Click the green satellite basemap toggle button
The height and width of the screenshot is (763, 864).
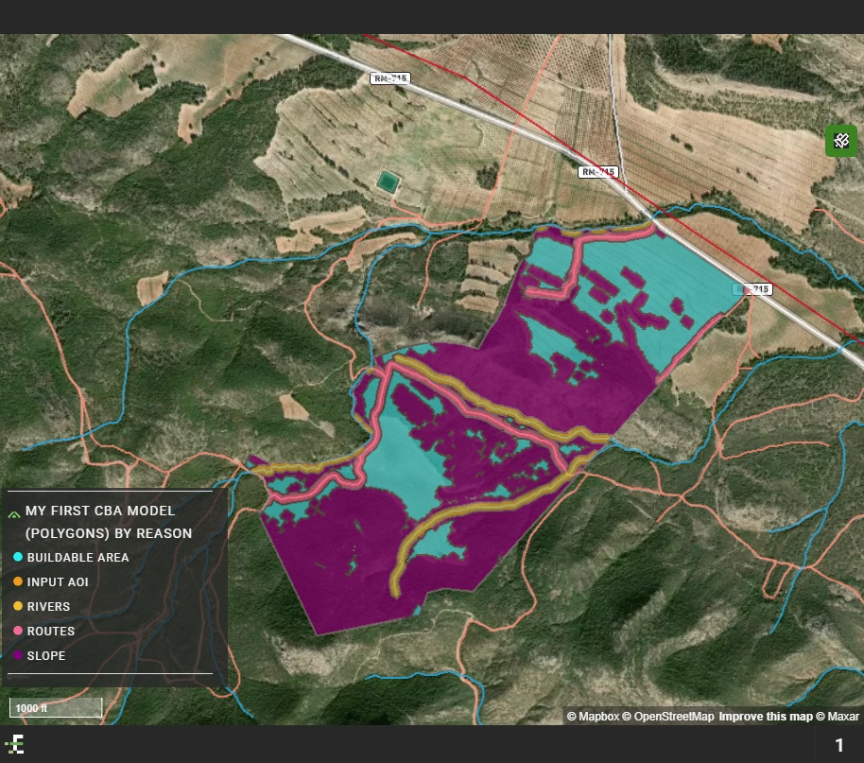coord(841,141)
